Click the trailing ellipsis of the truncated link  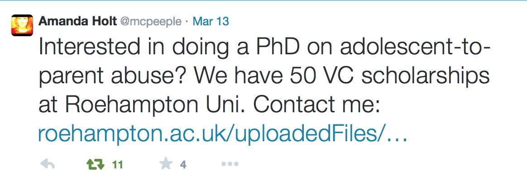pos(395,135)
